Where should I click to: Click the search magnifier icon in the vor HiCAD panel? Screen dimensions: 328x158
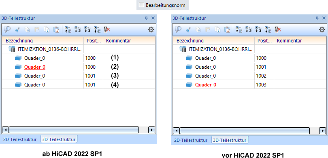pos(178,29)
